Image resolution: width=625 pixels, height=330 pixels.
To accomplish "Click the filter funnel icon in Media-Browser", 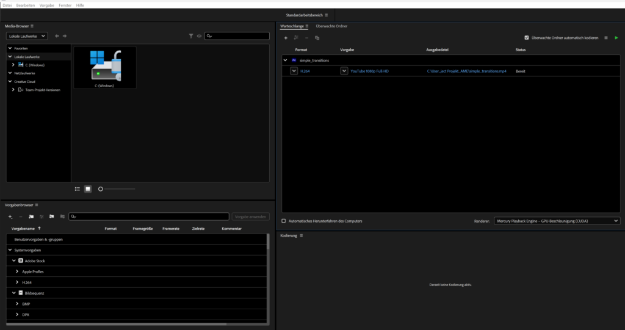I will (x=191, y=36).
